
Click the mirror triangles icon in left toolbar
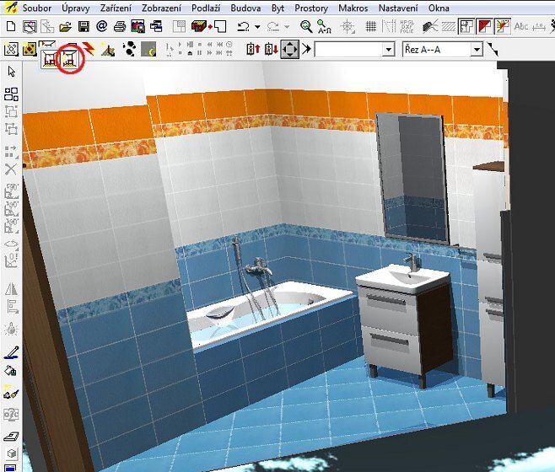click(x=11, y=289)
